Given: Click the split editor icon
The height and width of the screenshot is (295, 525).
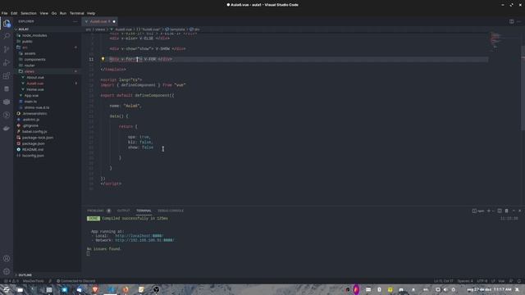Looking at the screenshot, I should click(x=511, y=21).
